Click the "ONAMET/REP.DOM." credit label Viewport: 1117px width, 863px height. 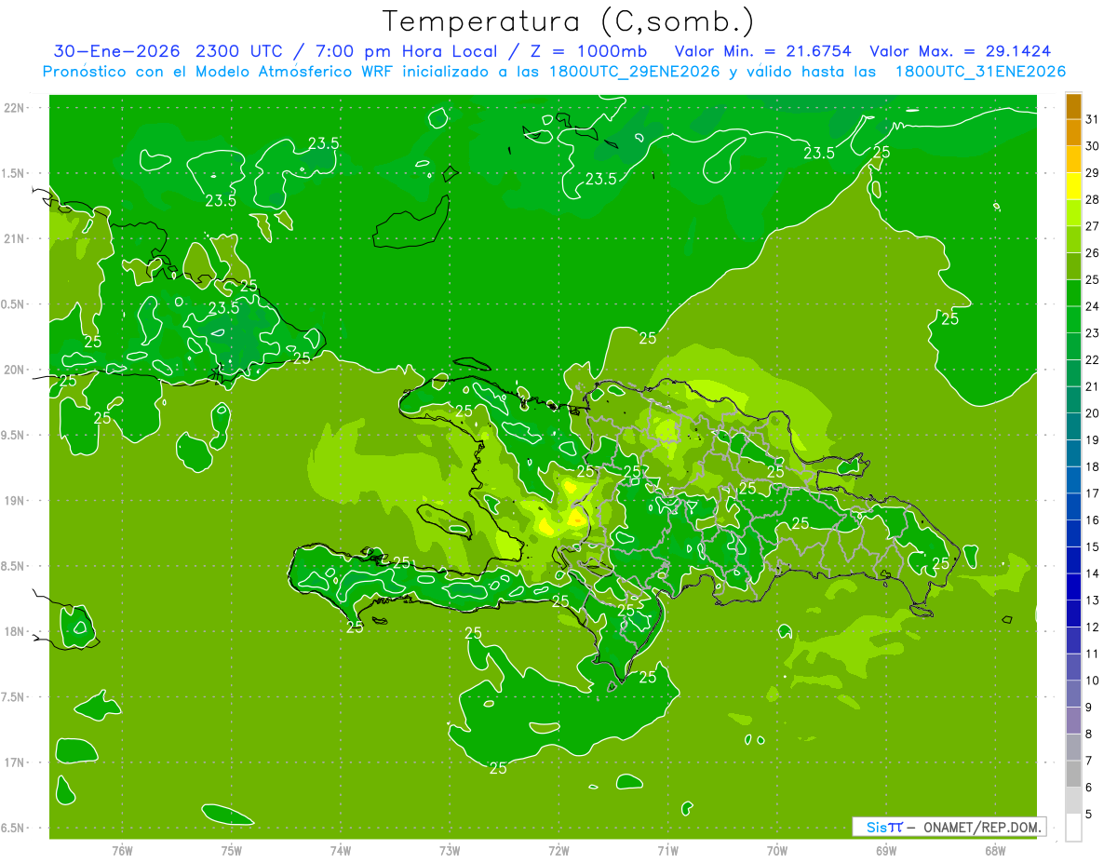coord(983,827)
